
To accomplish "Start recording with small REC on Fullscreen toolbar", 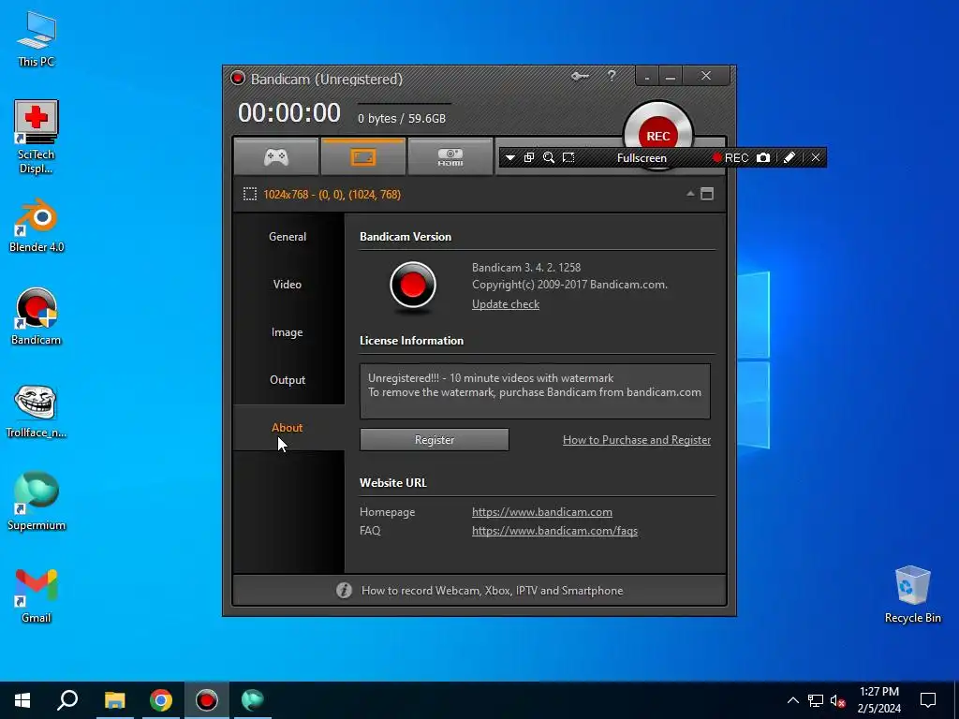I will coord(730,157).
